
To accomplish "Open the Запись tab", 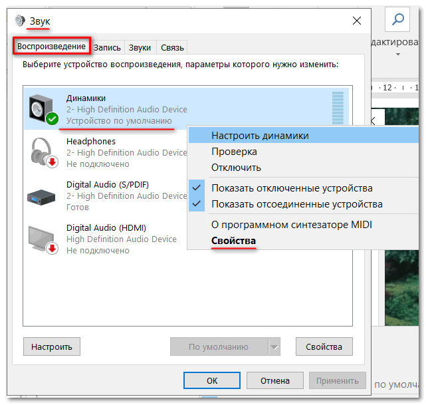I will click(107, 48).
